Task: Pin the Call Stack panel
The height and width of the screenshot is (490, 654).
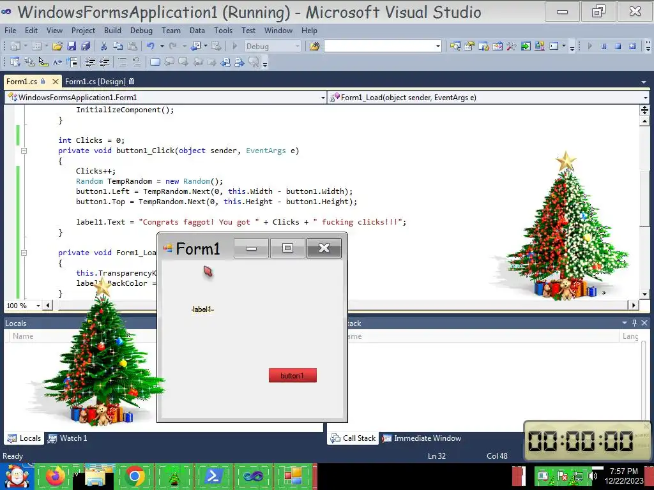Action: [634, 323]
